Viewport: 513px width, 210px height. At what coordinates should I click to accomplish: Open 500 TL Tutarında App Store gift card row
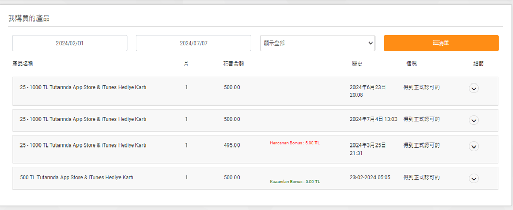click(255, 178)
